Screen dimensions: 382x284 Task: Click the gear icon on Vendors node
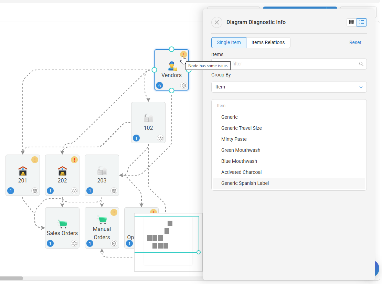click(x=184, y=85)
